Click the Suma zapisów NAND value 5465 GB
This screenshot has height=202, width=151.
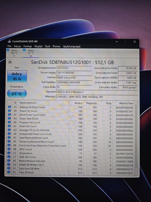128,78
